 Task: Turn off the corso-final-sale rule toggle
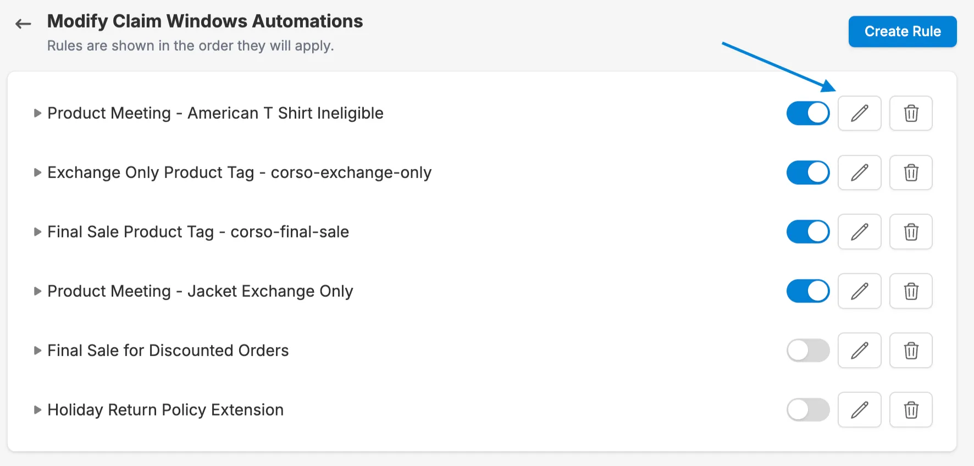coord(807,231)
